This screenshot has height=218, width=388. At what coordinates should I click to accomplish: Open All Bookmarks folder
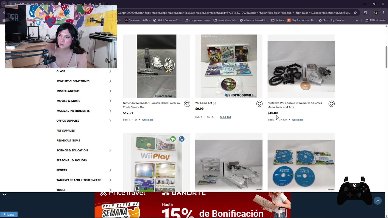(375, 20)
